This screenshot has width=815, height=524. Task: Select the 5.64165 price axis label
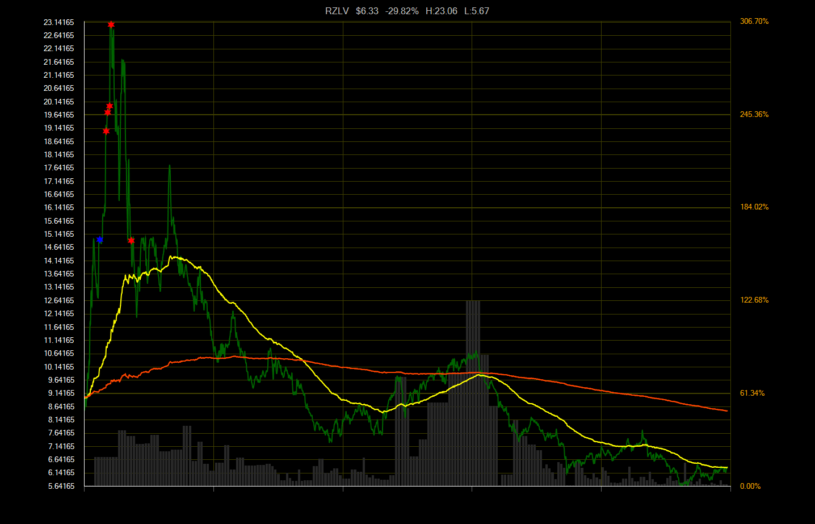[61, 486]
